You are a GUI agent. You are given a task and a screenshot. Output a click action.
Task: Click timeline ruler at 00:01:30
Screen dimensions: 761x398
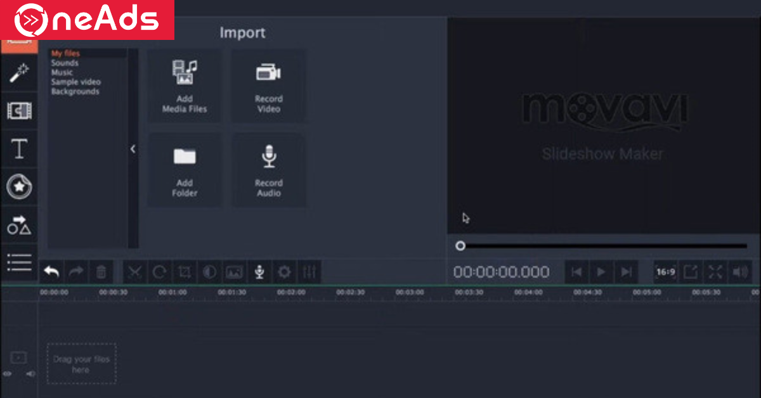point(232,292)
